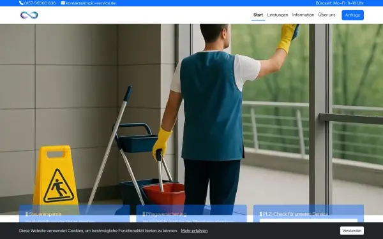Screen dimensions: 383x239
Task: Click the icon beside Steuerersparnis
Action: (27, 214)
